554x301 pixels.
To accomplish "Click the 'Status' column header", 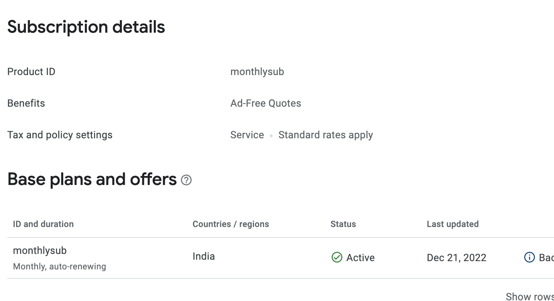I will (x=343, y=224).
